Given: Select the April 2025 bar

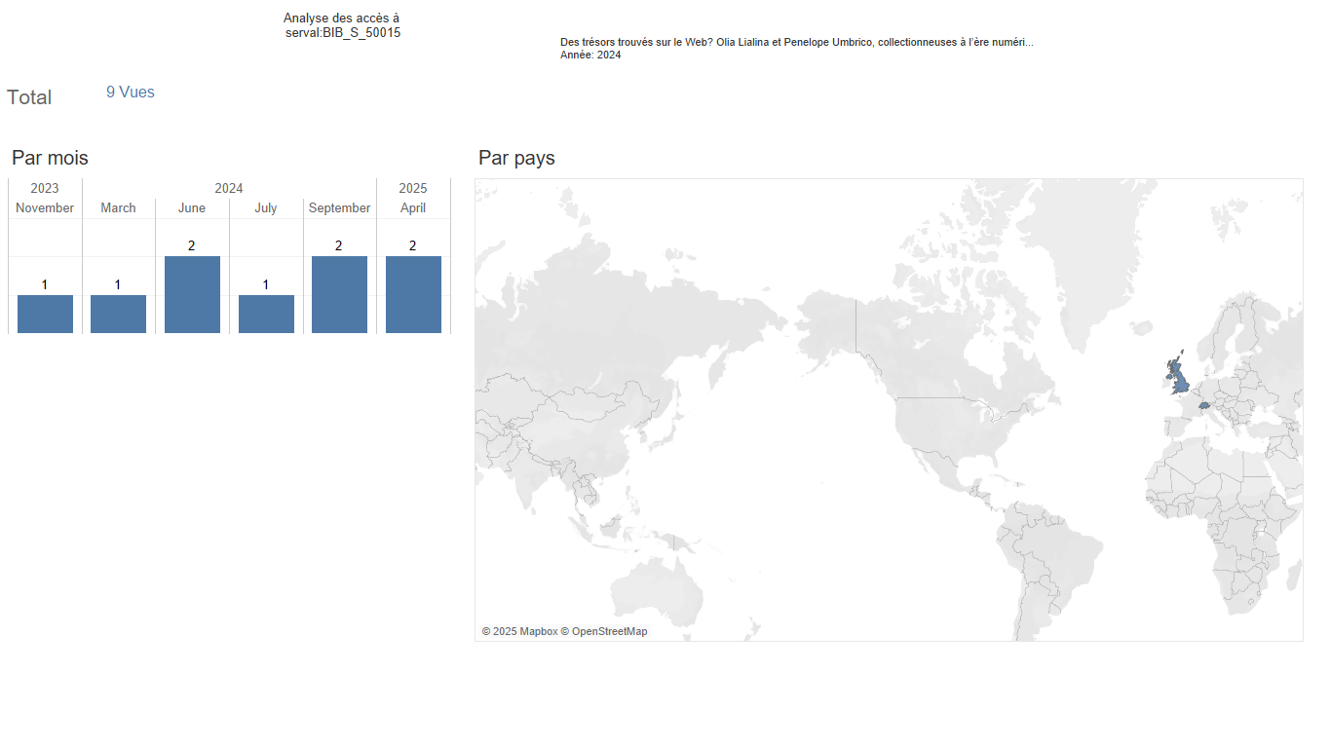Looking at the screenshot, I should (x=413, y=294).
